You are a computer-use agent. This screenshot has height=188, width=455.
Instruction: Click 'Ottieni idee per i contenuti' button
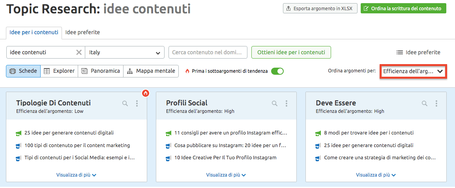291,52
